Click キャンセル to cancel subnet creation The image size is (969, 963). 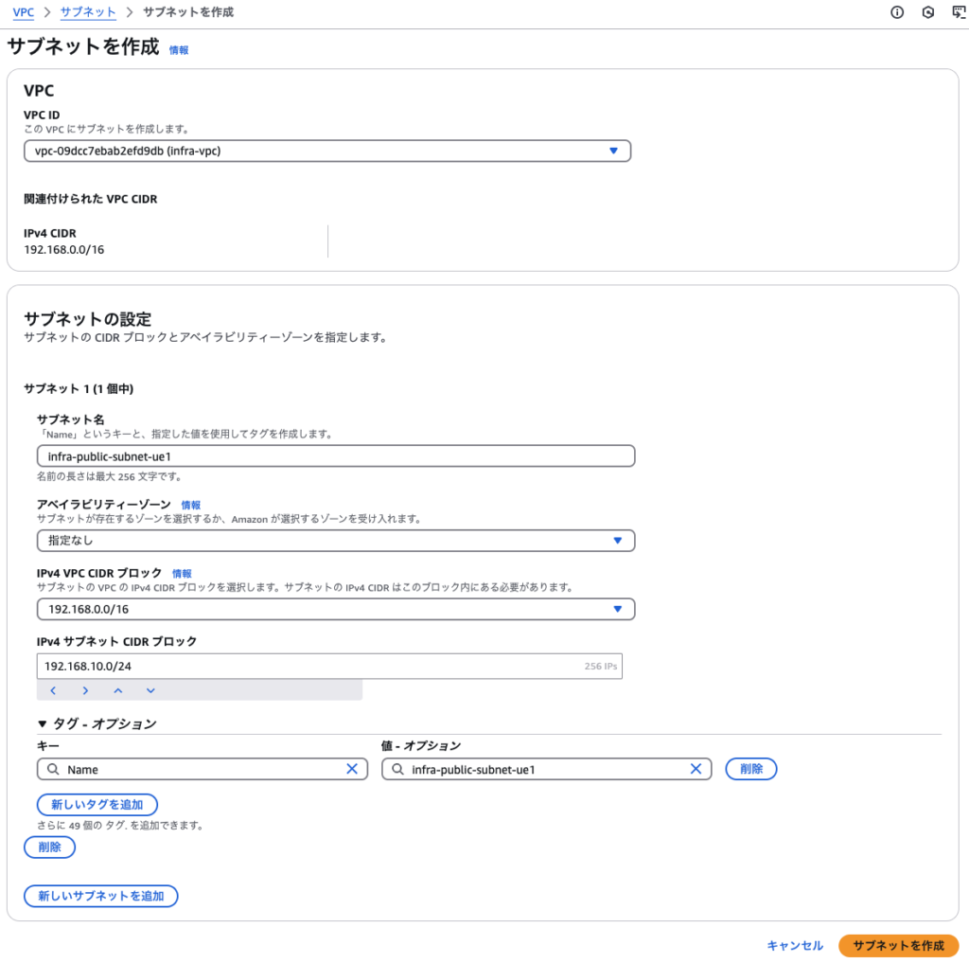point(795,945)
